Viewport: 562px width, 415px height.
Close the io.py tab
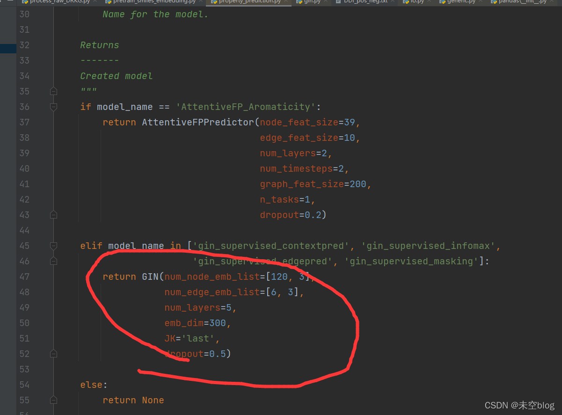pos(429,2)
